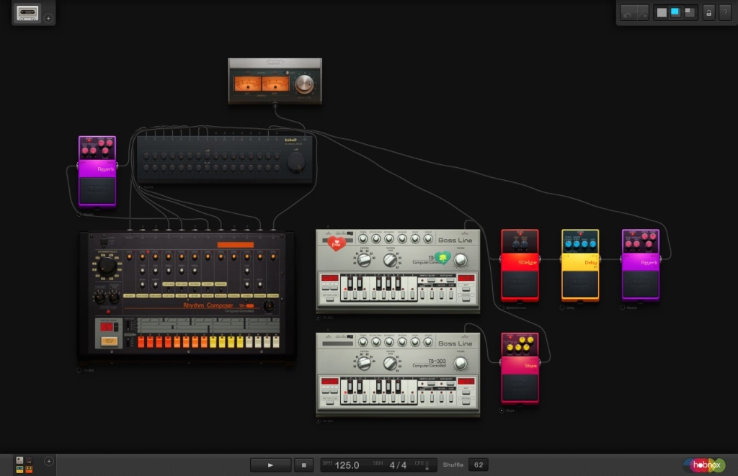
Task: Click the help question mark icon
Action: pos(724,12)
